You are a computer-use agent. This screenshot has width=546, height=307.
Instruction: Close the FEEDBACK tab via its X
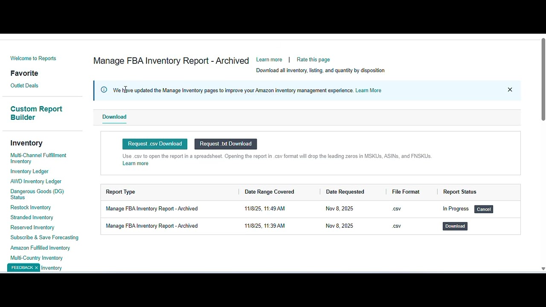coord(36,268)
